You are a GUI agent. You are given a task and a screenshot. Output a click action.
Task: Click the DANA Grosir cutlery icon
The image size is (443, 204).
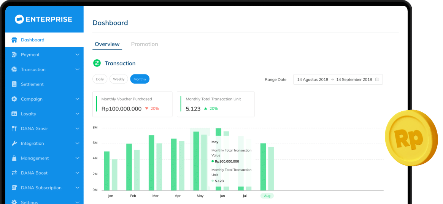[x=14, y=128]
